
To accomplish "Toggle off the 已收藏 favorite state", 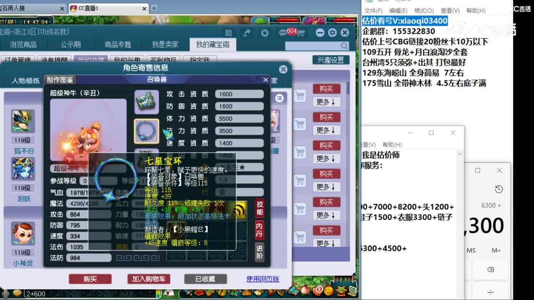I will point(205,279).
